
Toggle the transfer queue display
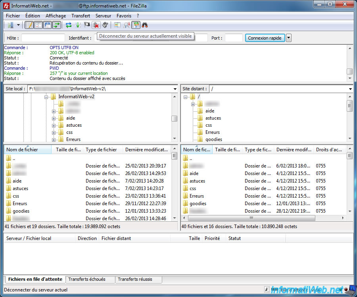click(57, 25)
